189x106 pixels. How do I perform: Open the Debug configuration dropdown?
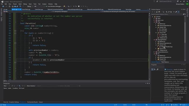[30, 6]
